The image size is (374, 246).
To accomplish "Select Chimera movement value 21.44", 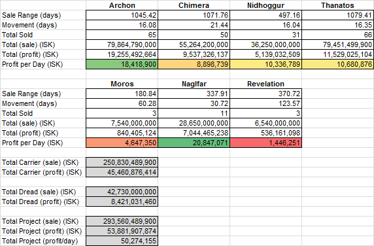I will (194, 25).
